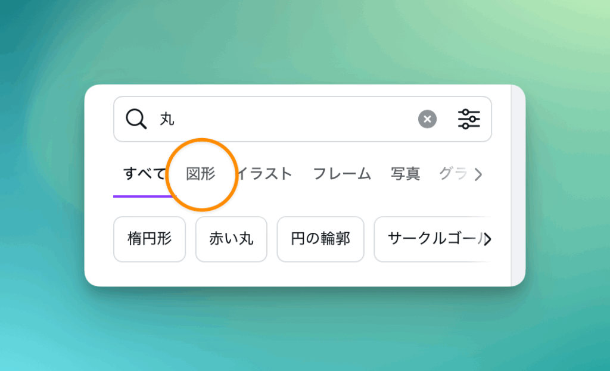Screen dimensions: 610x371
Task: Click the blank white area below the suggestion chips
Action: point(298,274)
